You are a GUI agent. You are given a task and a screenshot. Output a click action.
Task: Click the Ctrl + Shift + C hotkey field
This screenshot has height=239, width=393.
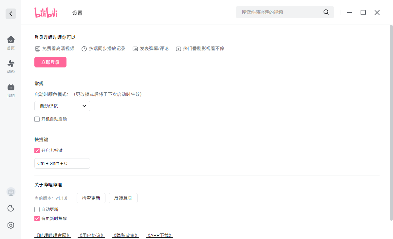(x=62, y=163)
